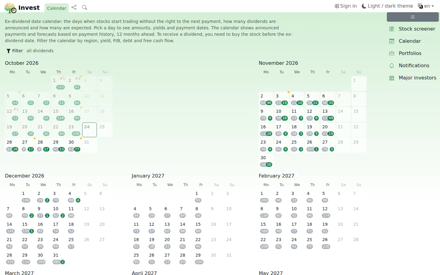Click the 325 badge on December 28
Viewport: 440px width, 275px height.
10,262
